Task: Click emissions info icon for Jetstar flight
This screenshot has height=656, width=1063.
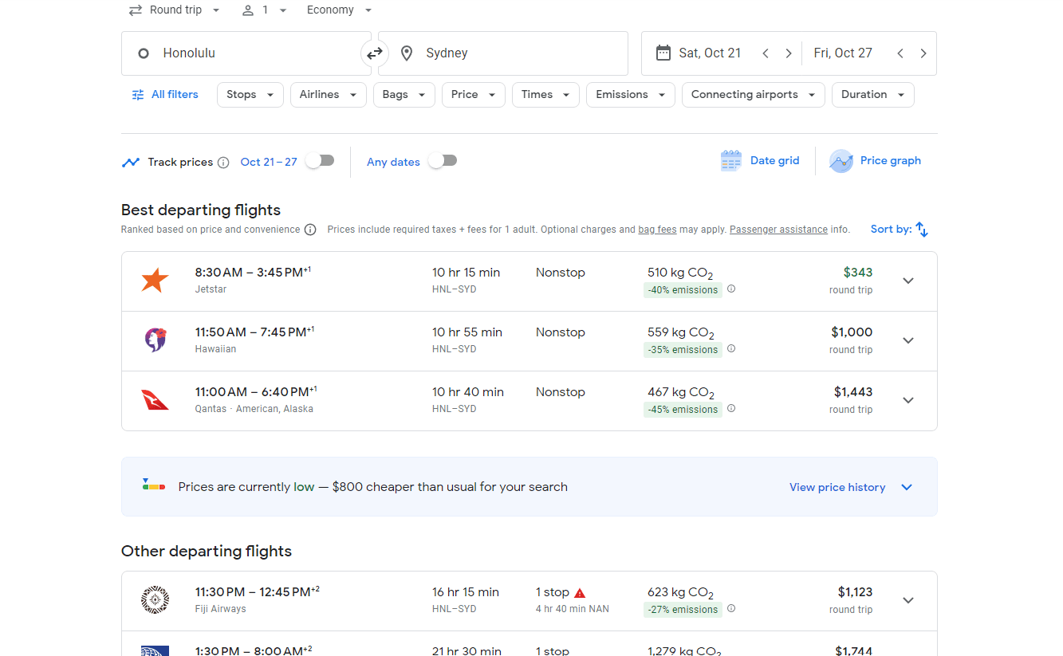Action: [731, 289]
